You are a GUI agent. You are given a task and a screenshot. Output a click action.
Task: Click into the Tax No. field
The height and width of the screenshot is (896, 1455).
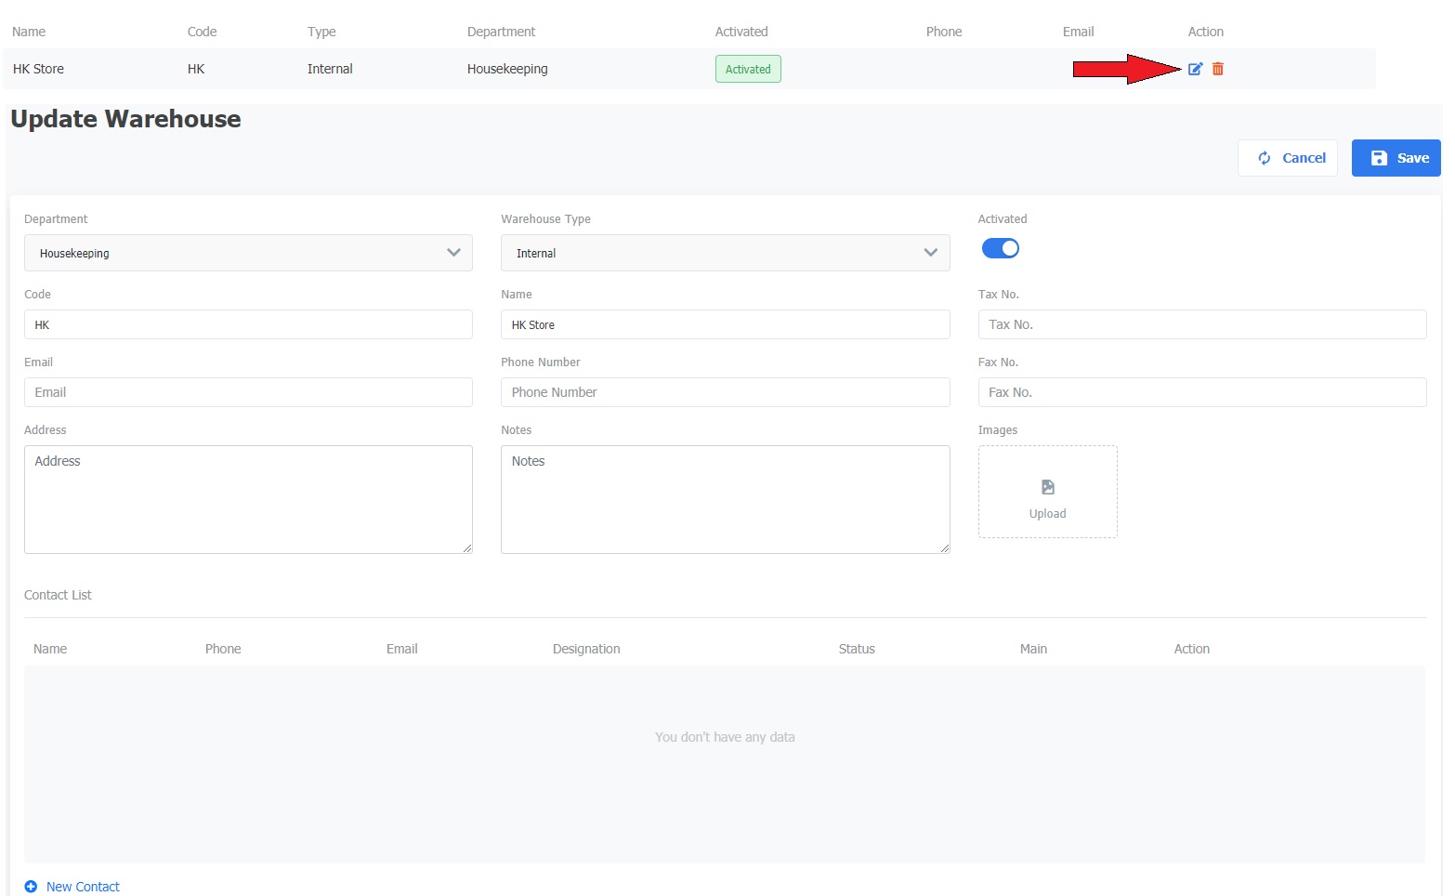(x=1201, y=324)
